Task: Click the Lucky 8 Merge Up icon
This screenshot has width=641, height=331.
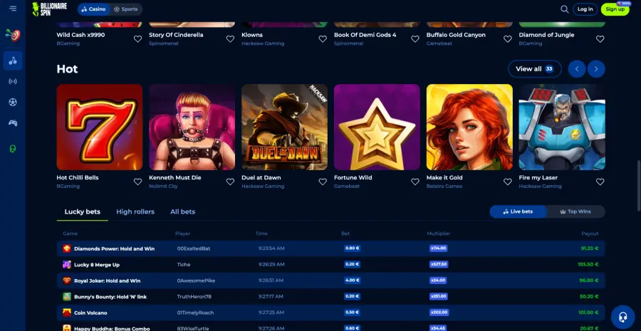Action: point(67,264)
